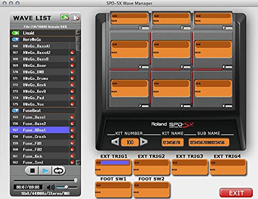Screen dimensions: 258x199
Task: Select pad 5 main wave slot
Action: 171,53
